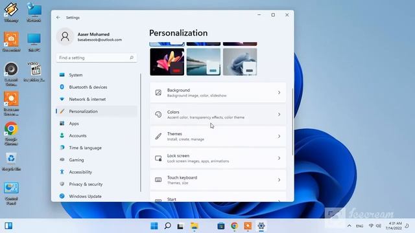The height and width of the screenshot is (233, 415).
Task: Apply the gray bloom theme thumbnail
Action: (240, 62)
